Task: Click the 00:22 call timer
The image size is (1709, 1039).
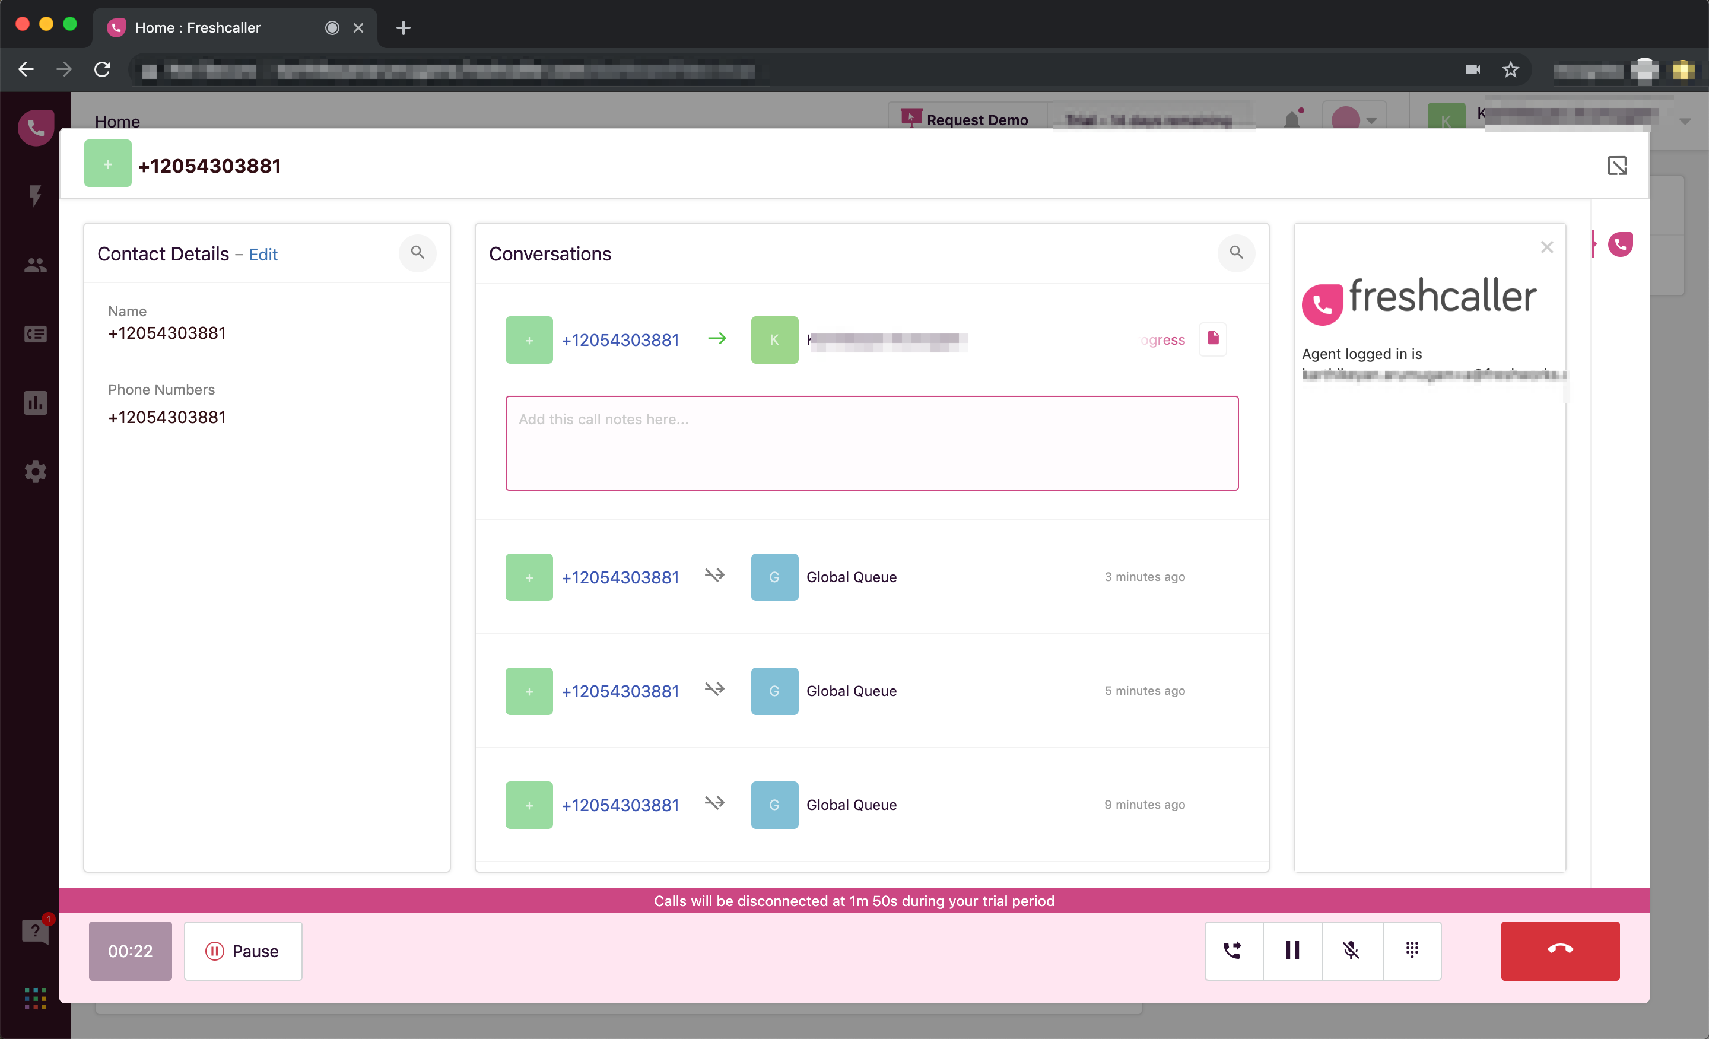Action: (x=131, y=950)
